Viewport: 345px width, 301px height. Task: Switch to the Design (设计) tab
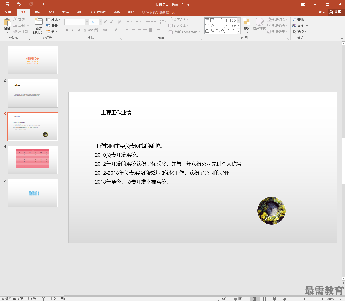52,12
